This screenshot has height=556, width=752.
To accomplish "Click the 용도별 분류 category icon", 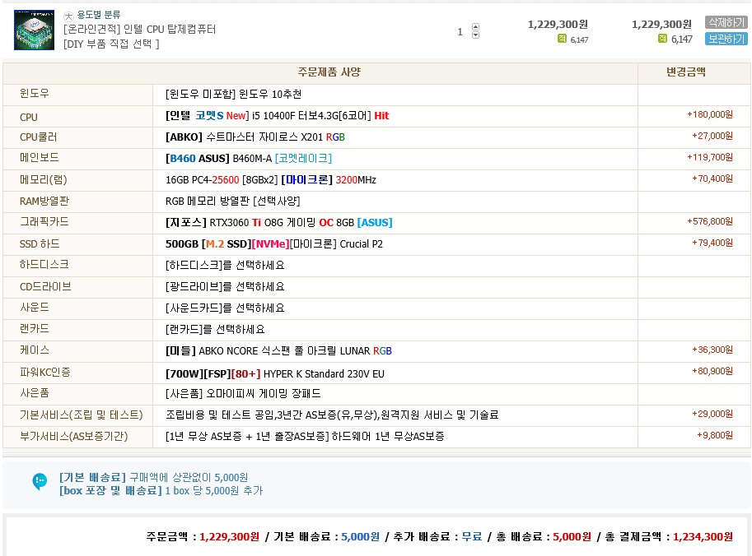I will pos(68,16).
